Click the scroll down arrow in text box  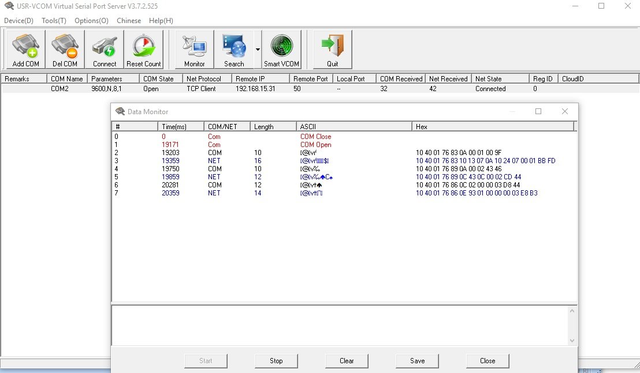572,341
